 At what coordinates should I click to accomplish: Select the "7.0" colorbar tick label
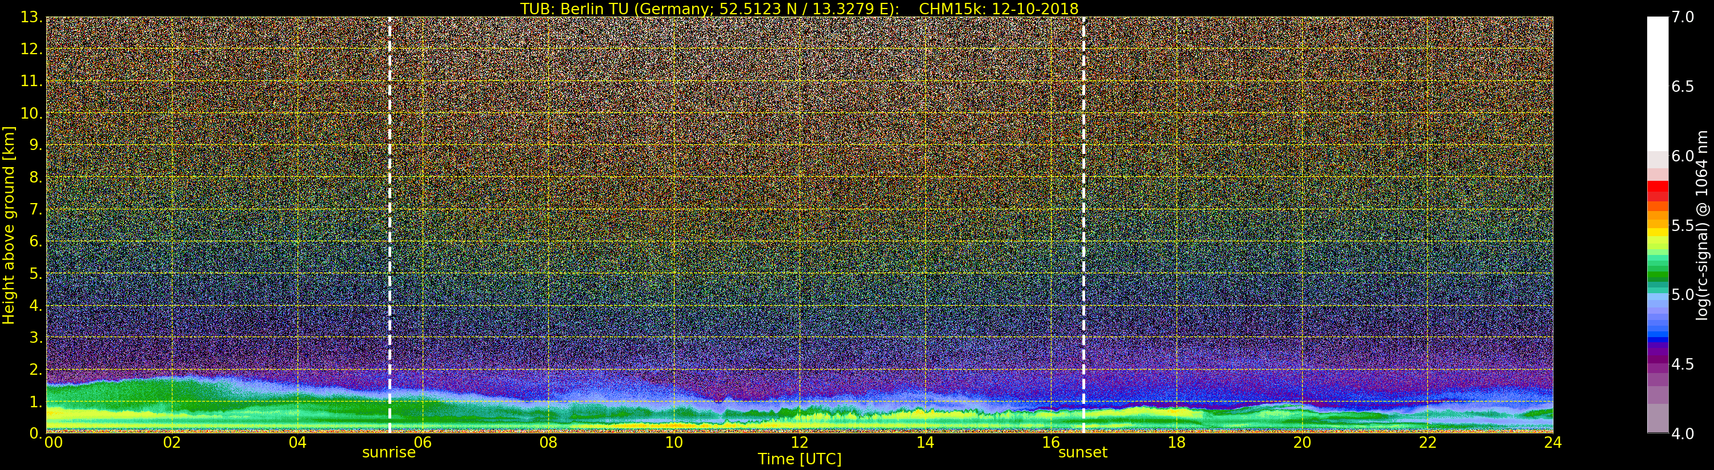click(x=1683, y=17)
